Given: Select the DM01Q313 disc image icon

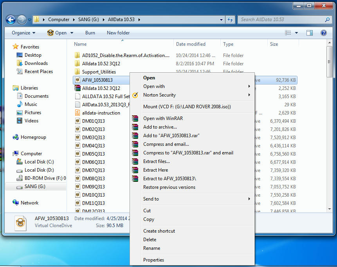Looking at the screenshot, I should coord(77,121).
